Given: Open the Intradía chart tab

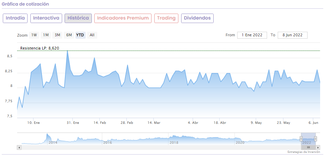Looking at the screenshot, I should point(15,18).
